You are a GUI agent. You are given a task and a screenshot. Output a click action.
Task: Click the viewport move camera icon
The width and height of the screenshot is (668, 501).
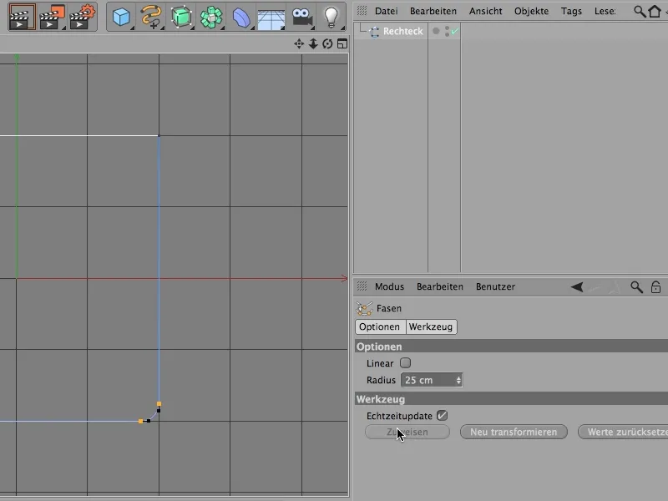[299, 44]
